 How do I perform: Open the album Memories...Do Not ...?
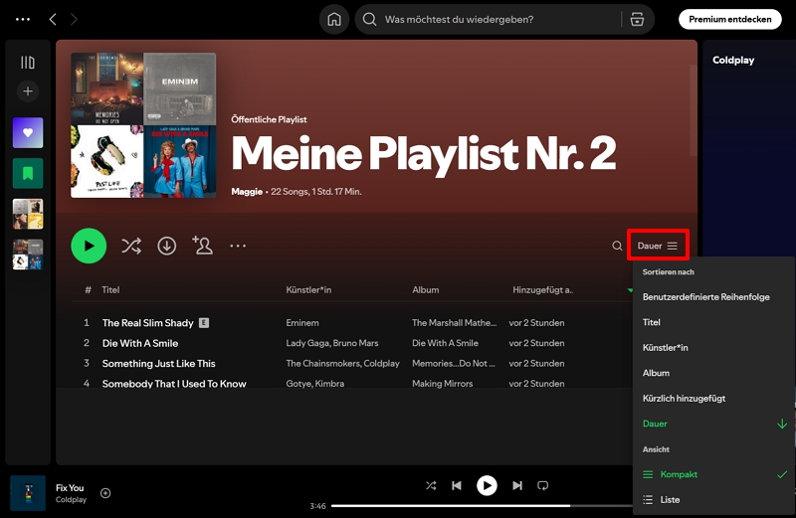click(454, 363)
